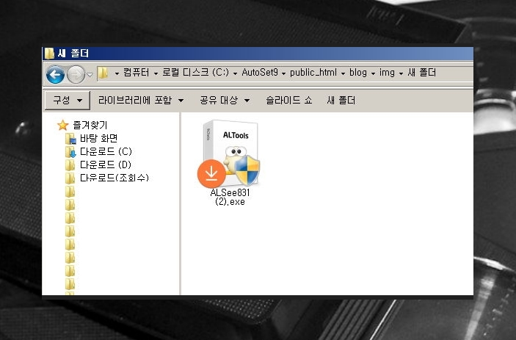The height and width of the screenshot is (340, 516).
Task: Select 로컬 디스크 (C:) in breadcrumb
Action: 195,73
